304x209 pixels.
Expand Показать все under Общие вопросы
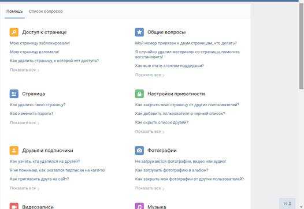click(x=150, y=75)
